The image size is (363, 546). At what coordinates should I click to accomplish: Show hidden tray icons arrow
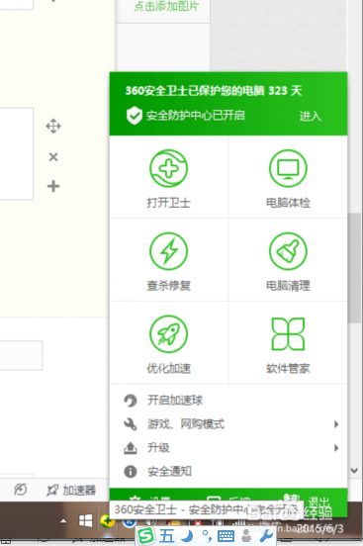[x=63, y=521]
